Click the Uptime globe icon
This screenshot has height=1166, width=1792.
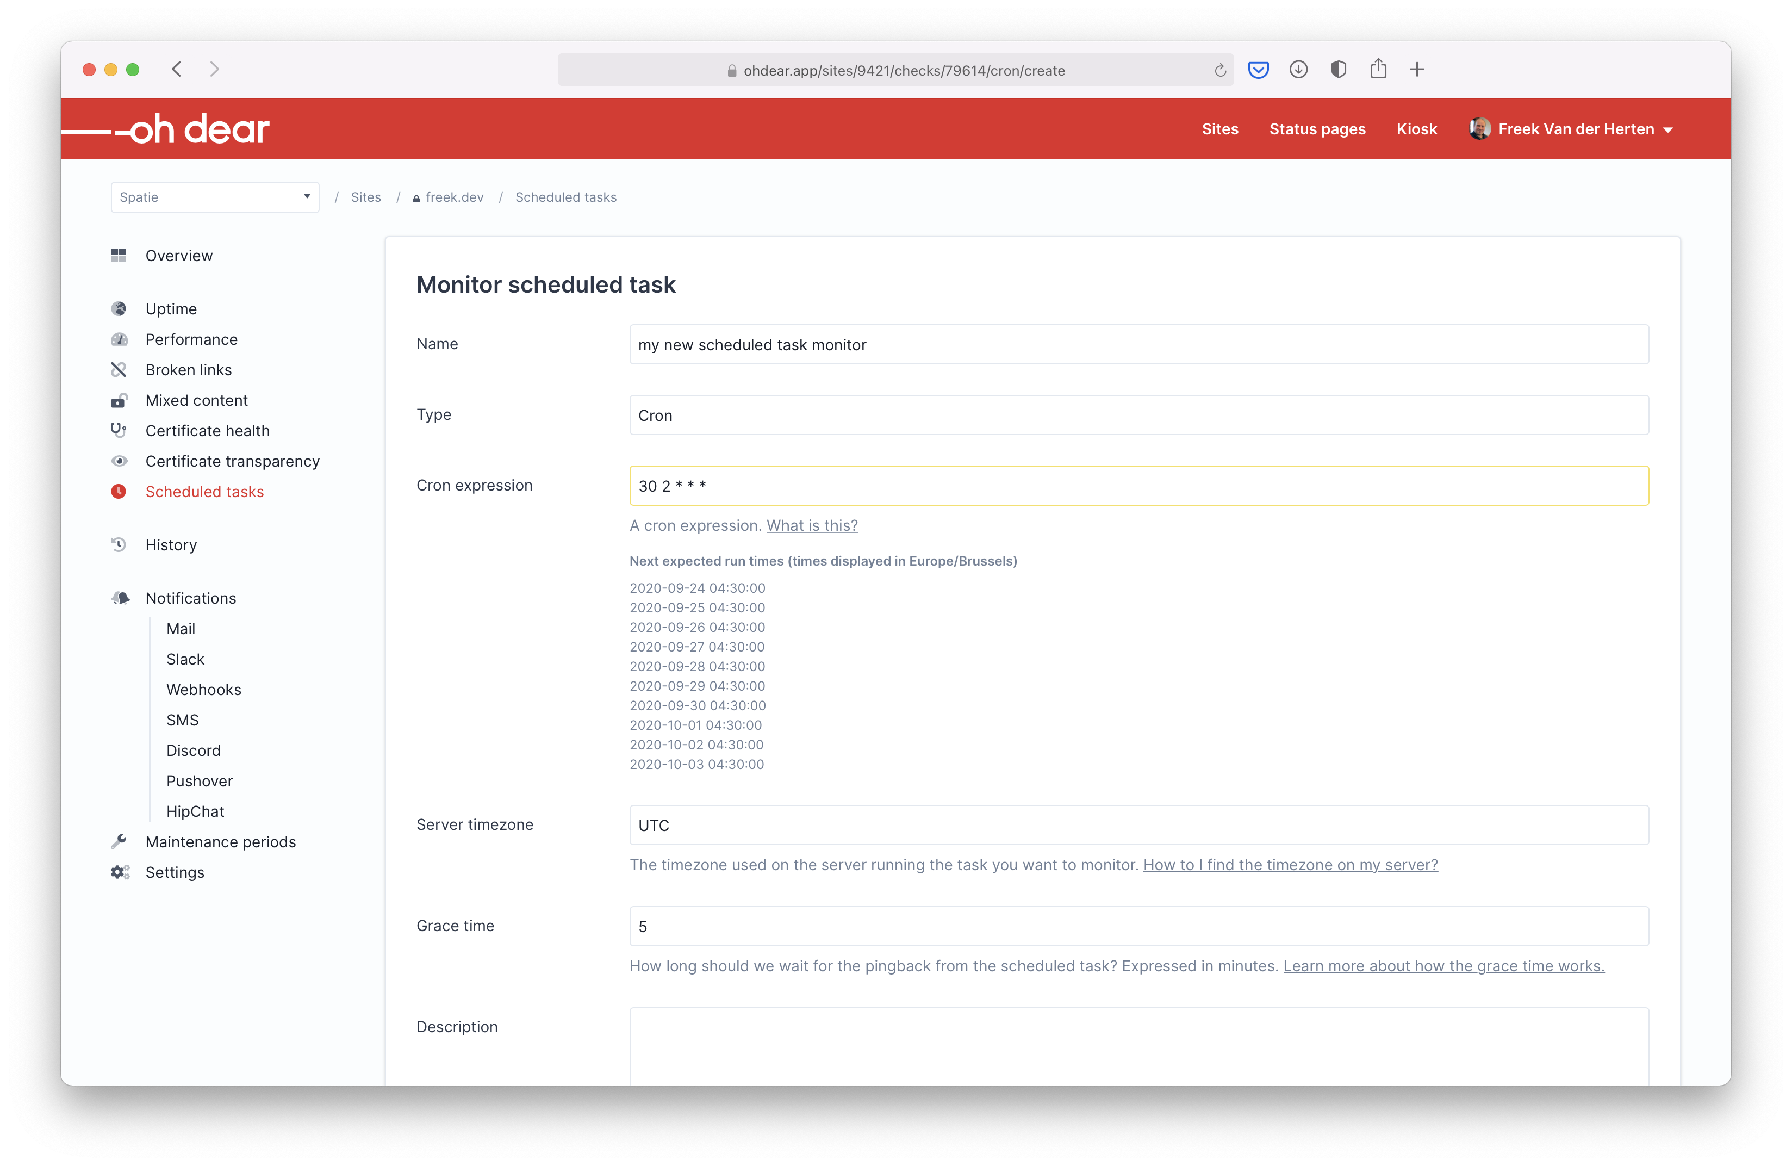point(118,309)
